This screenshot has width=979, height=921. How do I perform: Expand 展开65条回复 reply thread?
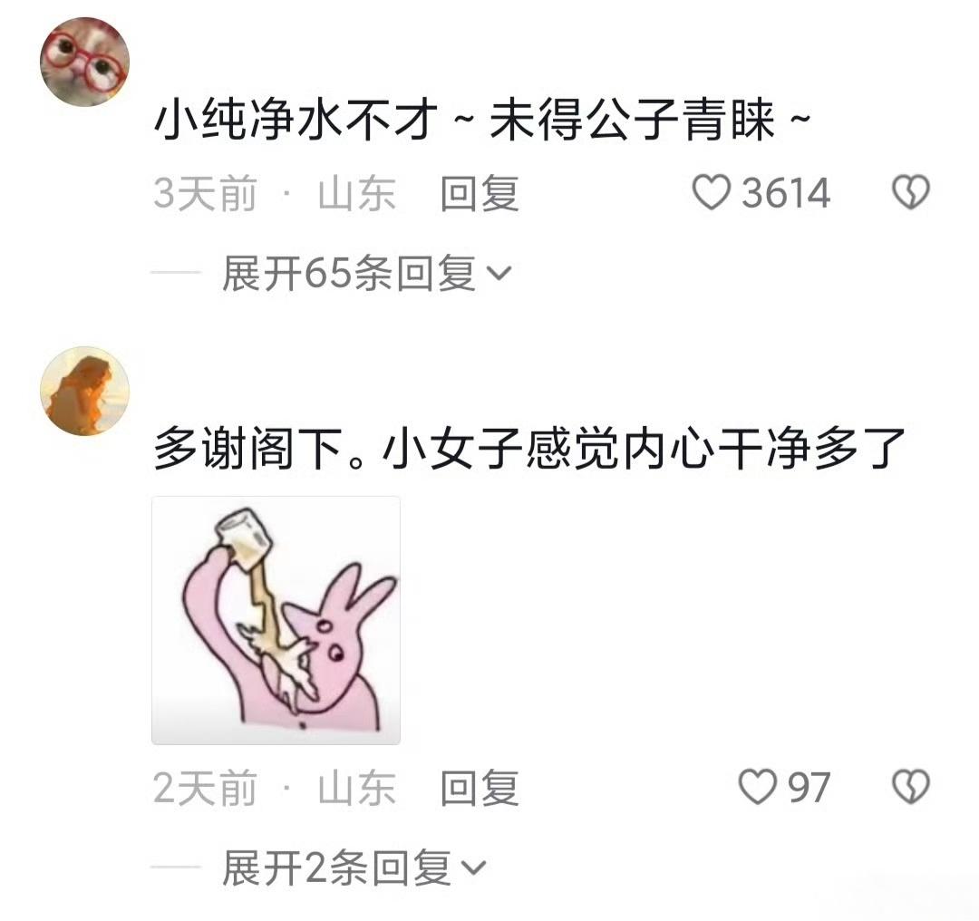(366, 274)
